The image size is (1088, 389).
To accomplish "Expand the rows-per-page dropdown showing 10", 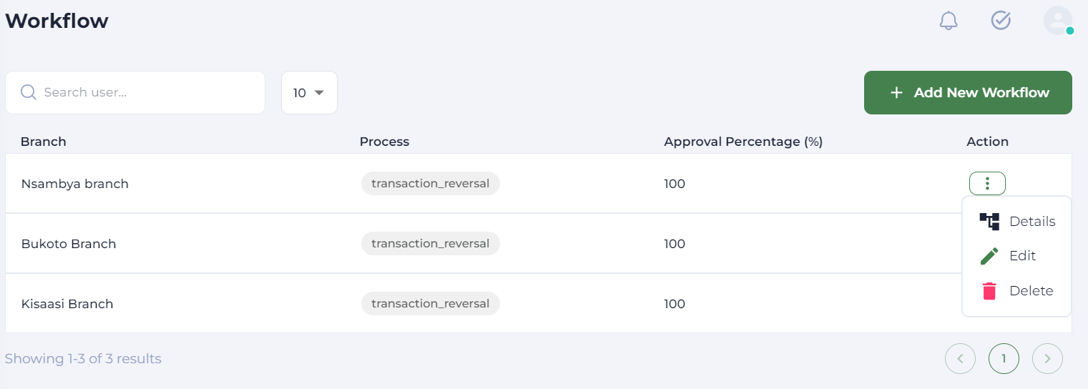I will pos(309,93).
